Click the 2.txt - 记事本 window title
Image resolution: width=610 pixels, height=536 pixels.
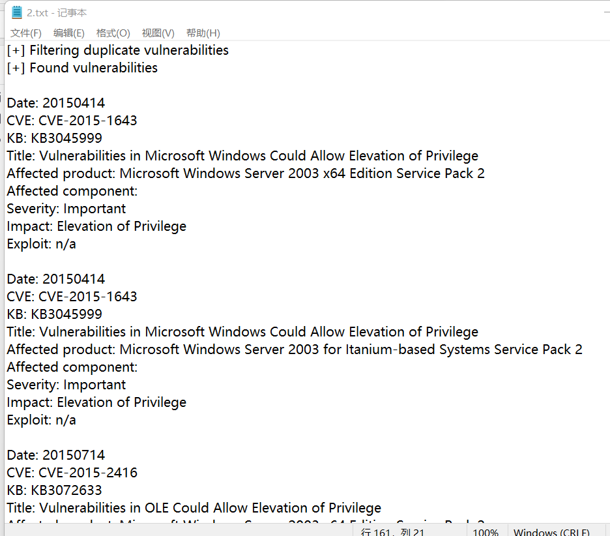pyautogui.click(x=57, y=13)
